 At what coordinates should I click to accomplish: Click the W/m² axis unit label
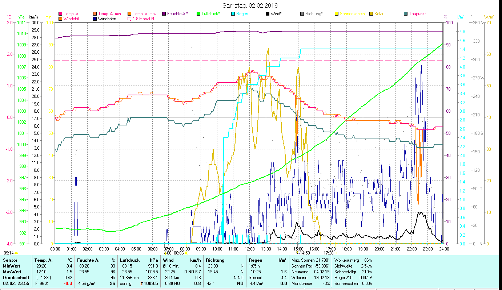pyautogui.click(x=489, y=17)
